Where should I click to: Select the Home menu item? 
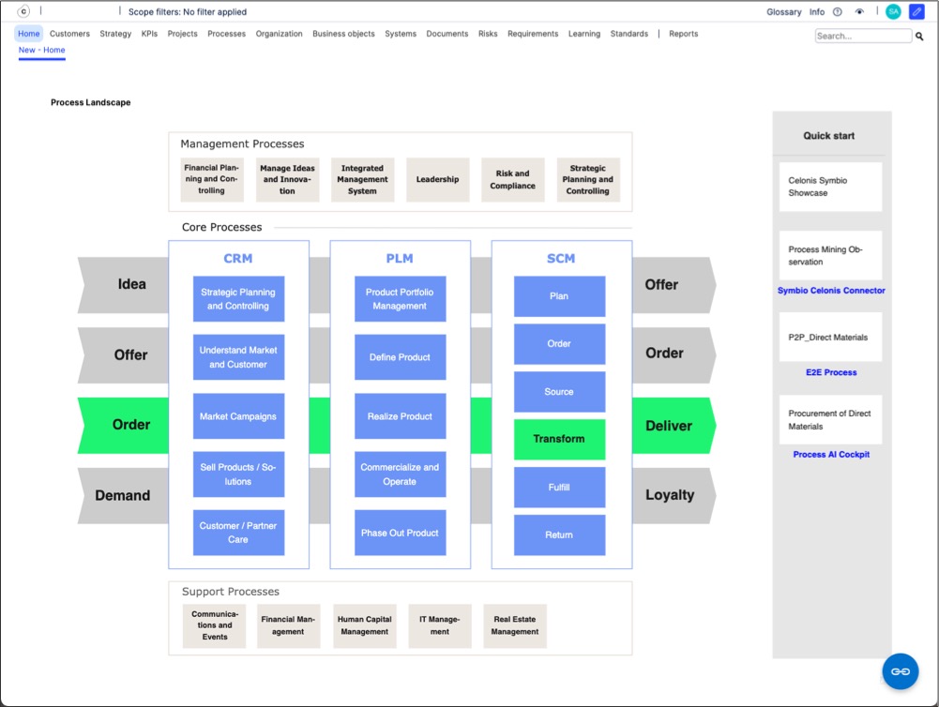tap(29, 34)
